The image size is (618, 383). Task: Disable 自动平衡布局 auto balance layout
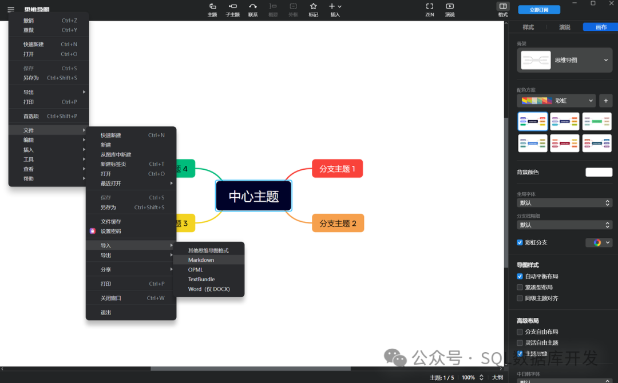pyautogui.click(x=520, y=276)
